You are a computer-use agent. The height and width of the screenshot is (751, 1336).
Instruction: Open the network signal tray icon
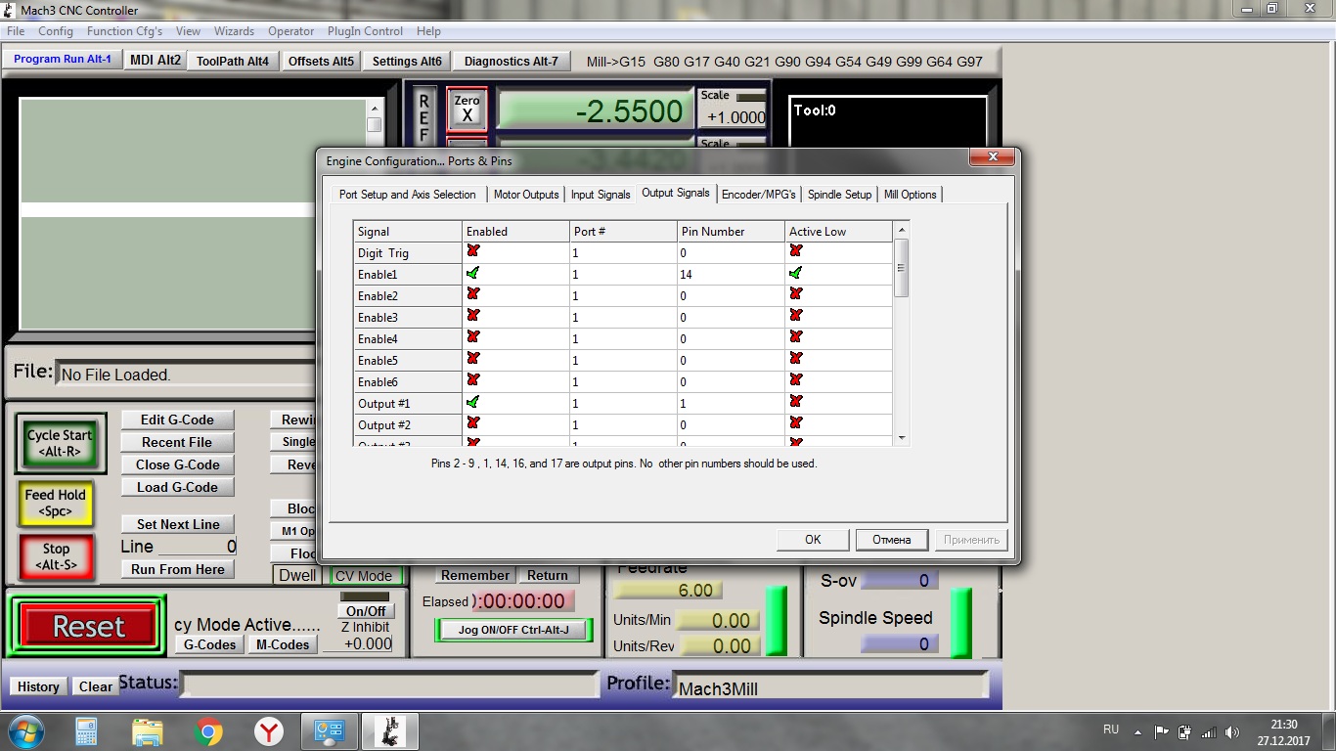point(1209,731)
